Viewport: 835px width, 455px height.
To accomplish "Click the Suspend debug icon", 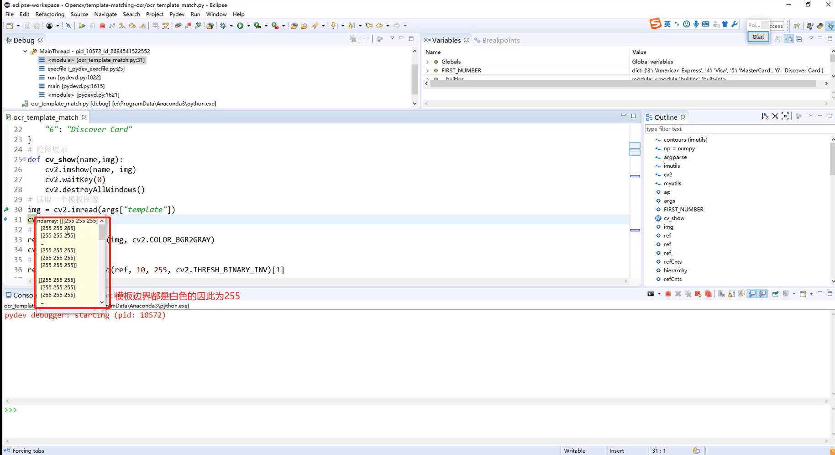I will pos(92,26).
